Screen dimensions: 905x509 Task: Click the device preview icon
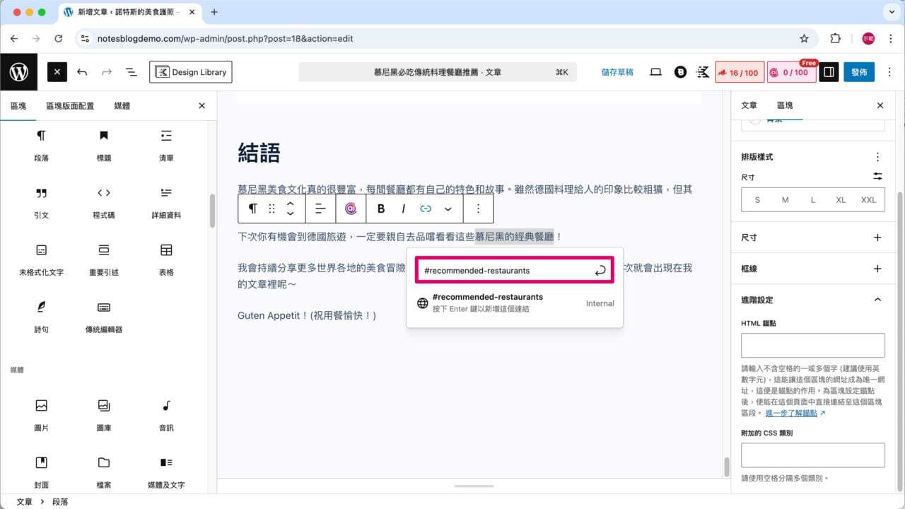[x=656, y=71]
